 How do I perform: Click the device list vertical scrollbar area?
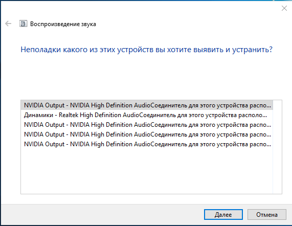[x=277, y=147]
